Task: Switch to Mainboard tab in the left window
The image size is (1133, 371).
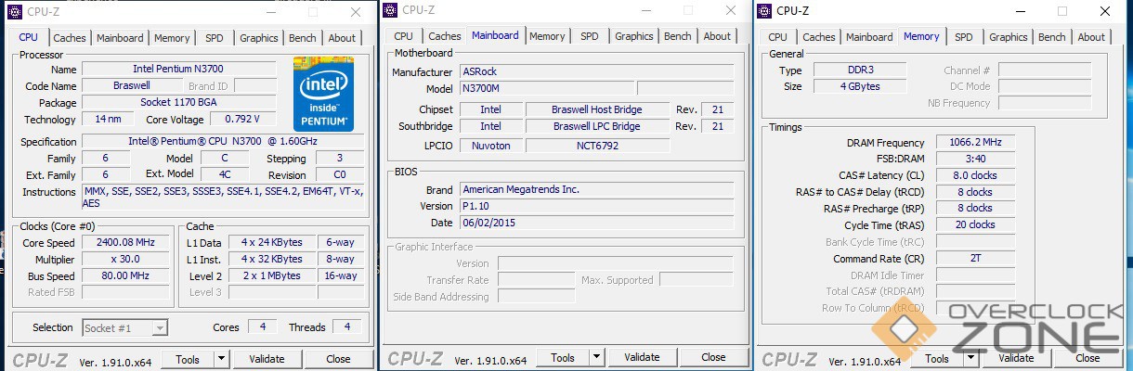Action: point(121,38)
